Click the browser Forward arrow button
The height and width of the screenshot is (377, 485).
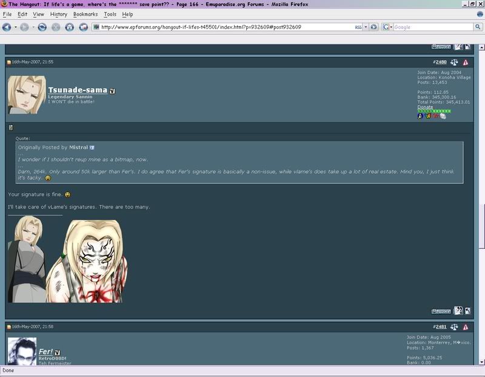click(24, 27)
